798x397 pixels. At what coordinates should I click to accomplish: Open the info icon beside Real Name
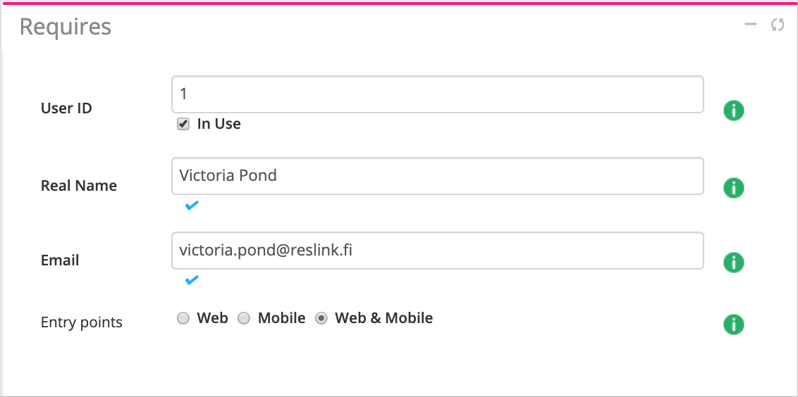[734, 188]
